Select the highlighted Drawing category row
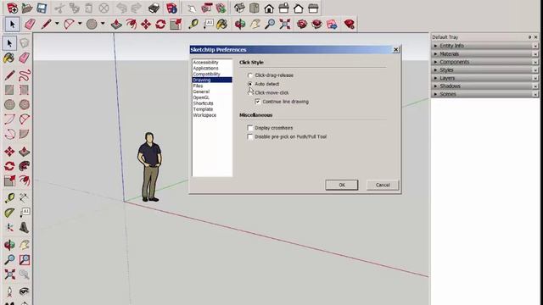The image size is (543, 305). (x=212, y=80)
